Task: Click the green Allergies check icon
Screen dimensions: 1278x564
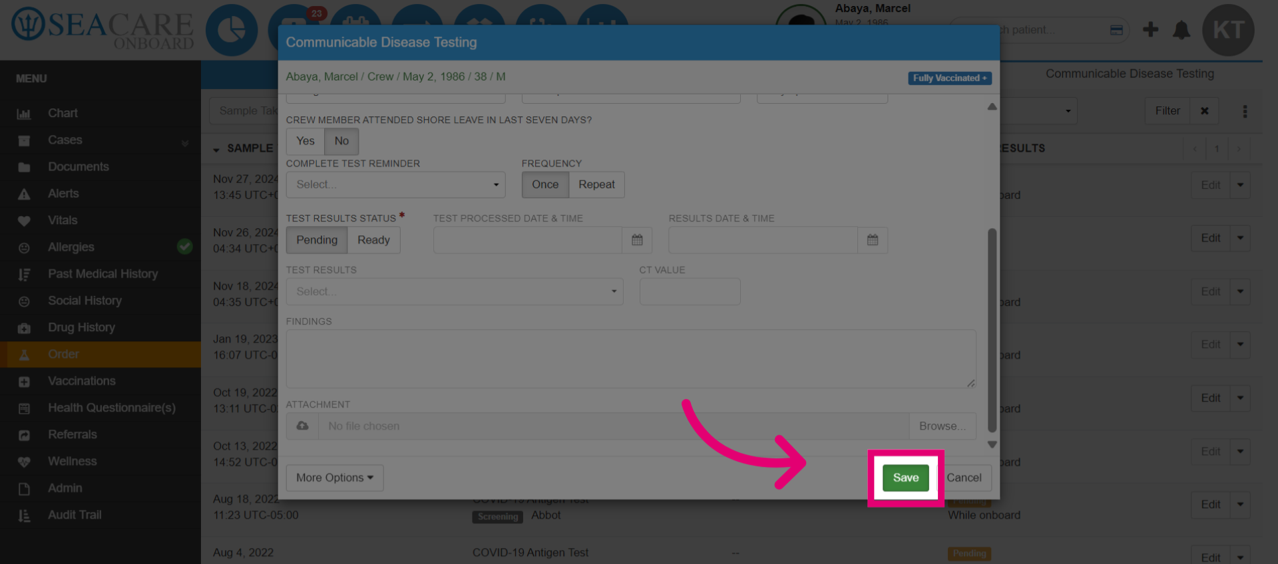Action: click(185, 247)
